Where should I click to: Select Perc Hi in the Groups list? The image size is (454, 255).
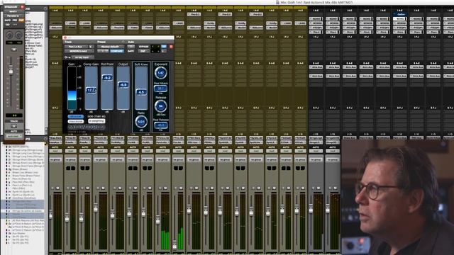pyautogui.click(x=22, y=179)
